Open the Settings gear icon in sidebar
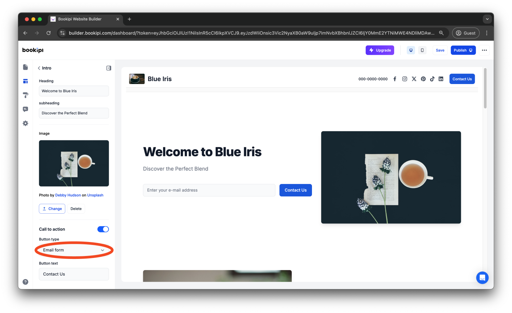The image size is (512, 313). point(25,123)
